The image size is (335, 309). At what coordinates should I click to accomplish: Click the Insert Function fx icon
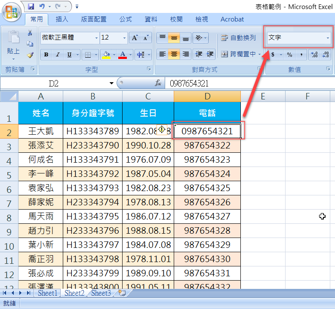(x=158, y=83)
